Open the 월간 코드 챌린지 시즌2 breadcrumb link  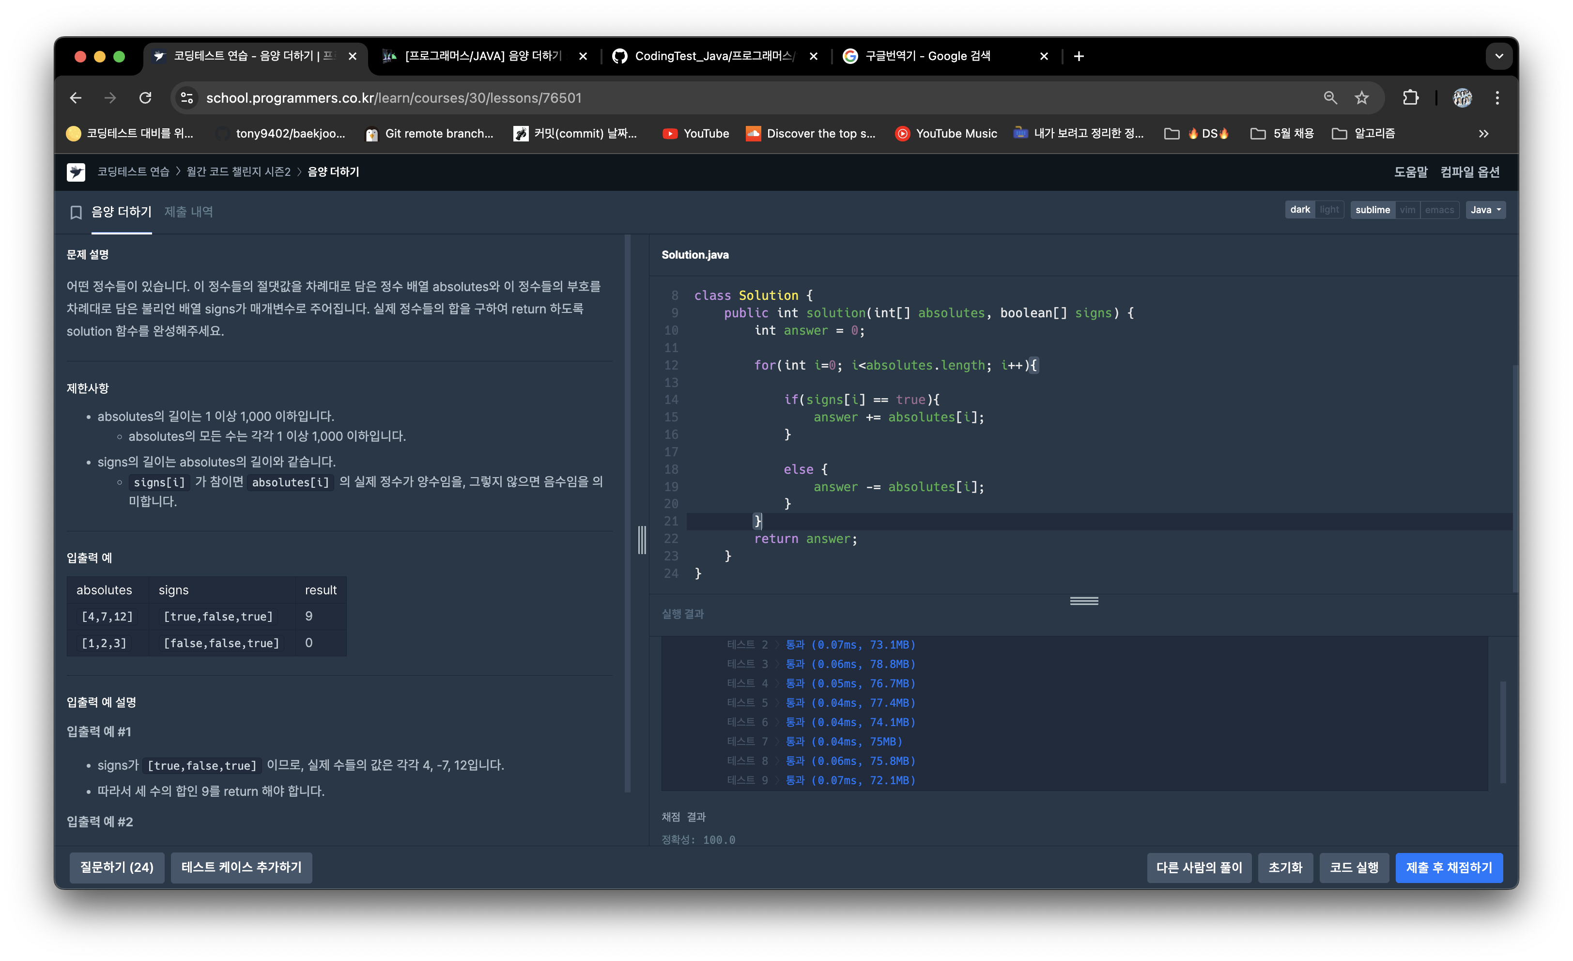coord(238,172)
